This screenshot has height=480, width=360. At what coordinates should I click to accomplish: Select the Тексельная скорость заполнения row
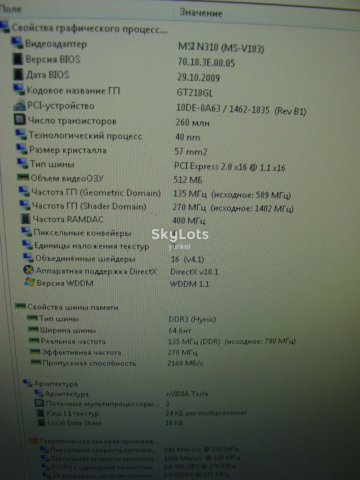point(141,458)
